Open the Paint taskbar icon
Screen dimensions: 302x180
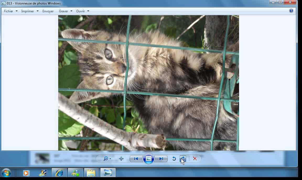click(x=43, y=173)
